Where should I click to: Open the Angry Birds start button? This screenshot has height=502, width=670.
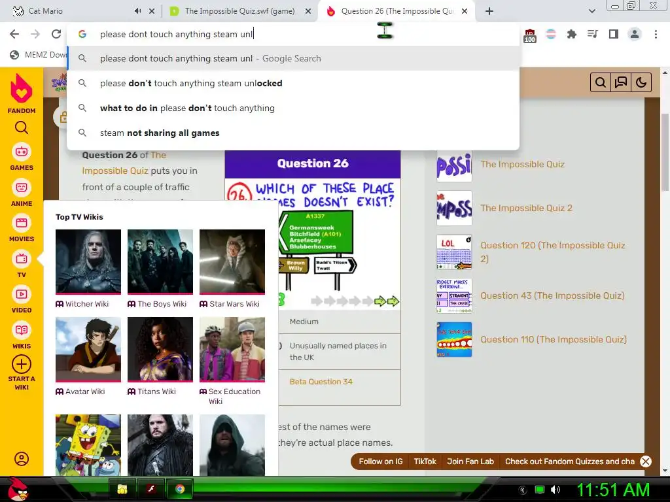17,489
